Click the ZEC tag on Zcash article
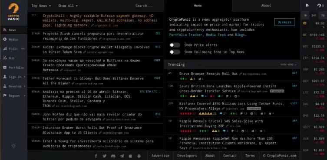Image resolution: width=327 pixels, height=160 pixels. [158, 33]
